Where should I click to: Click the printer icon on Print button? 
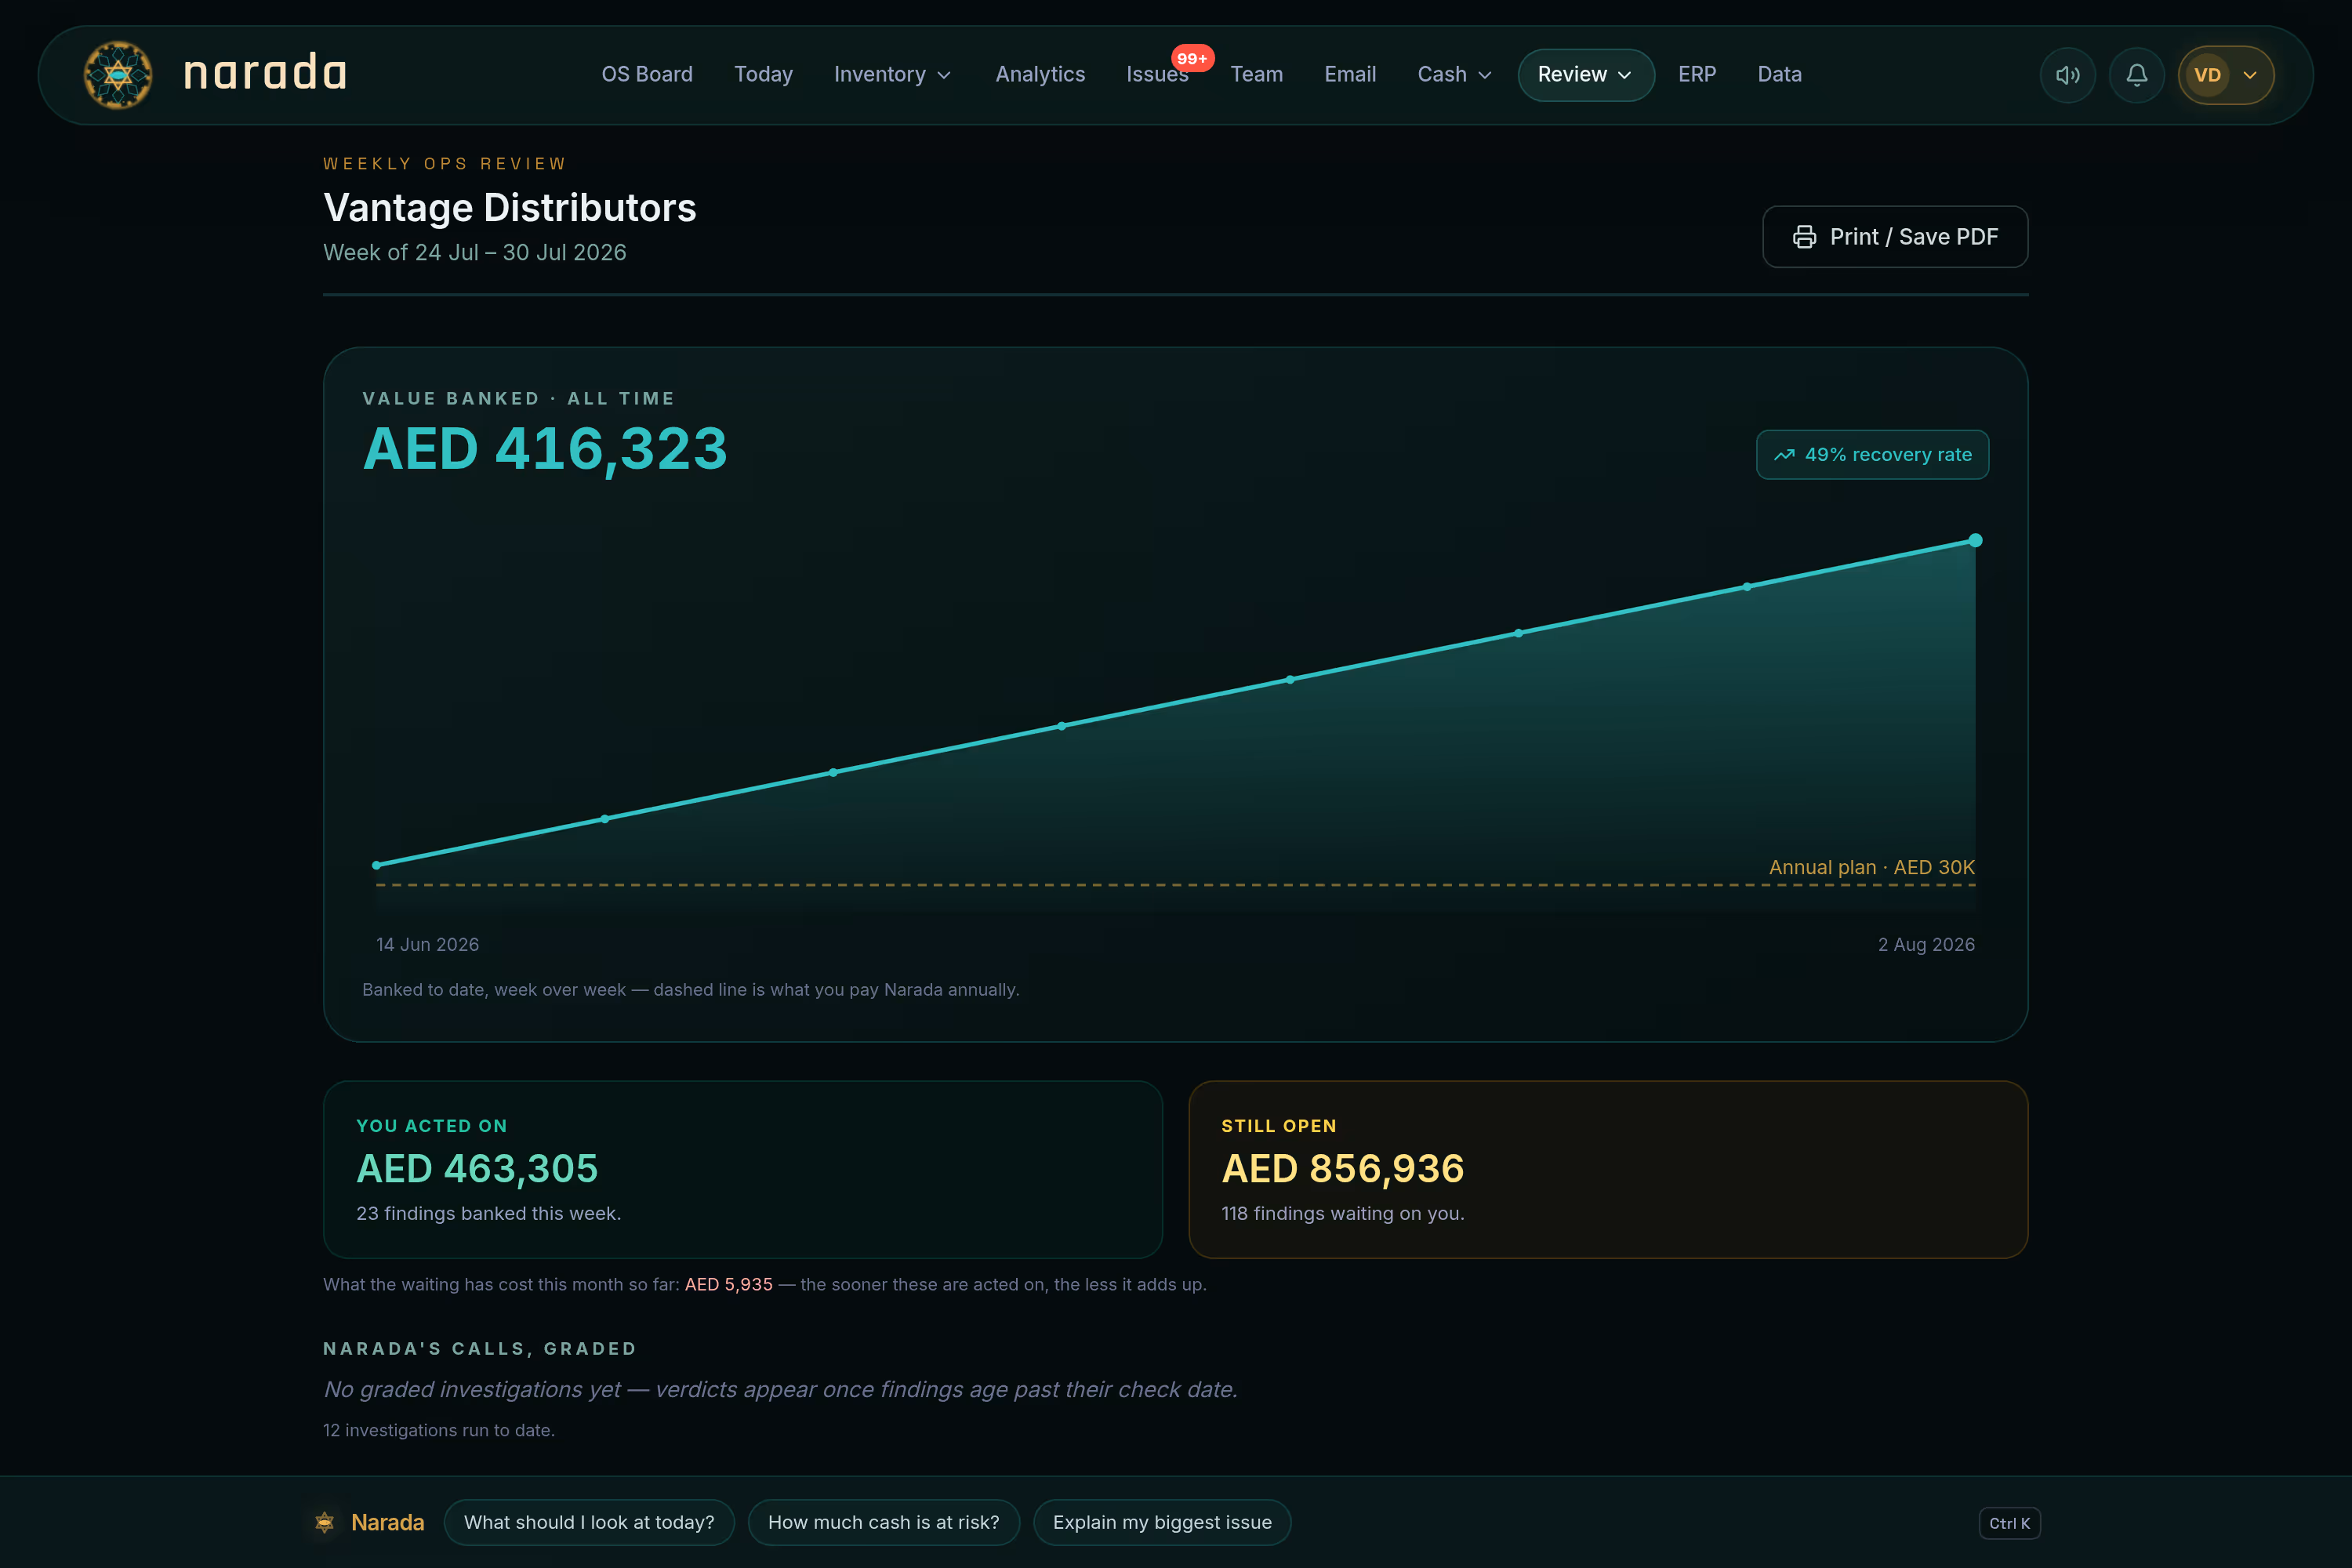coord(1804,237)
